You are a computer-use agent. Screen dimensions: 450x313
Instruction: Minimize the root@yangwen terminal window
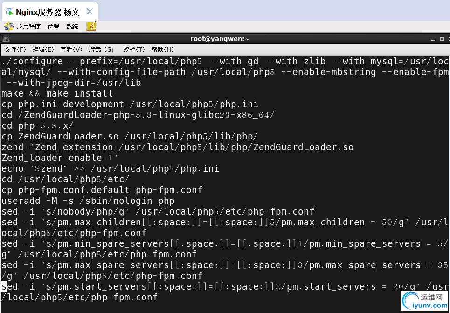click(x=433, y=39)
